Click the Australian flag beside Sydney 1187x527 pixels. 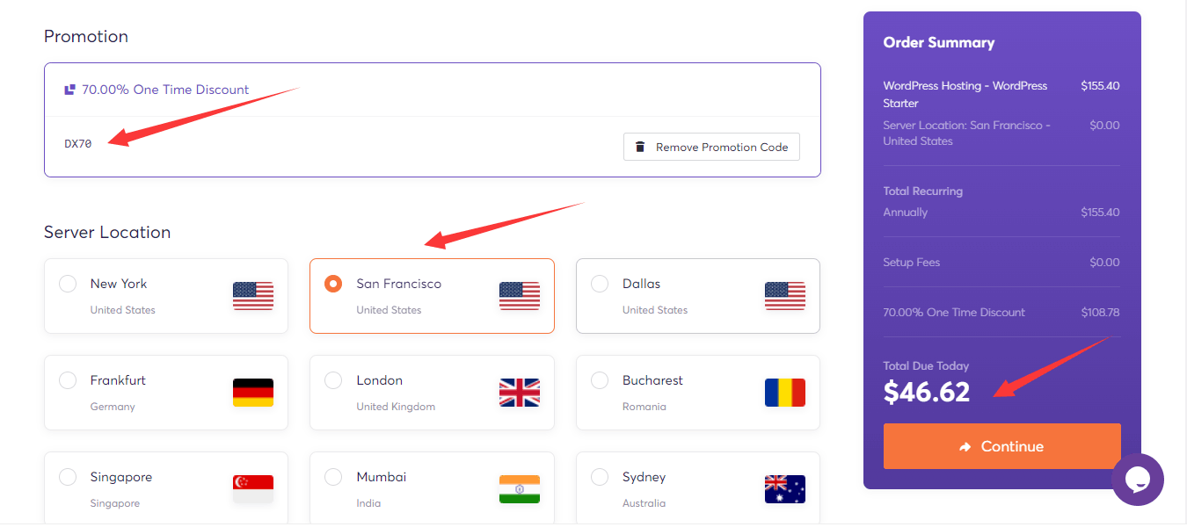[x=785, y=488]
